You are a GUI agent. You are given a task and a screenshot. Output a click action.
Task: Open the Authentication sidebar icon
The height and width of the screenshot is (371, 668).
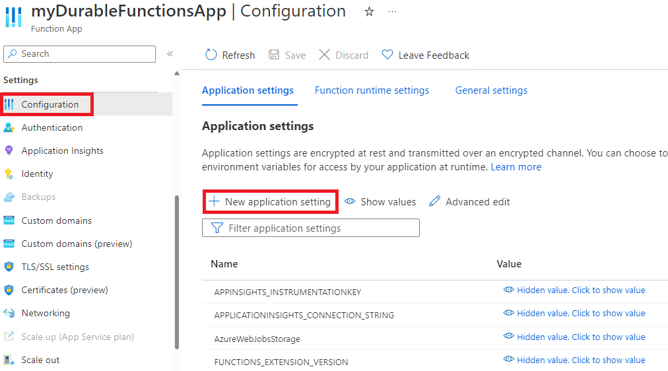coord(9,127)
